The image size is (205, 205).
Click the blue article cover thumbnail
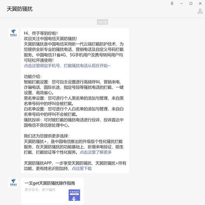(x=74, y=195)
